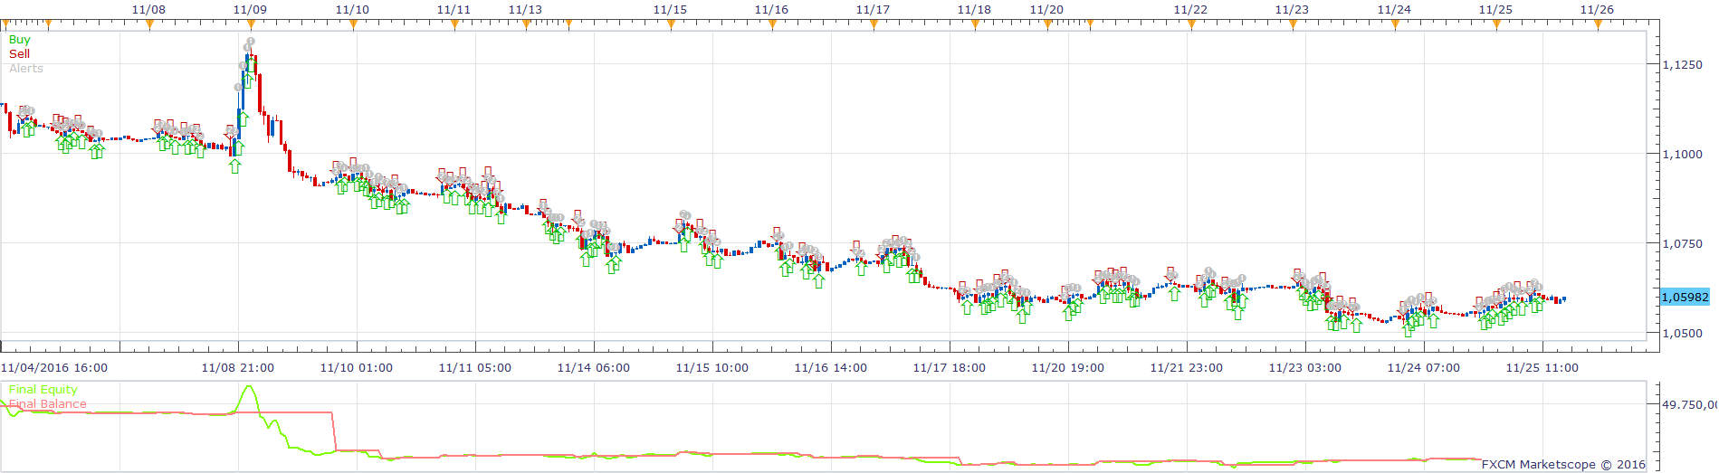Click the 11/14 06:00 time label
Image resolution: width=1719 pixels, height=473 pixels.
tap(594, 368)
